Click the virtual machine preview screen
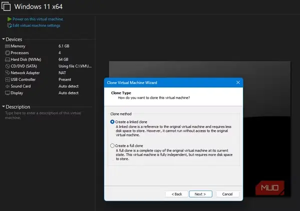The image size is (300, 211). (x=199, y=128)
